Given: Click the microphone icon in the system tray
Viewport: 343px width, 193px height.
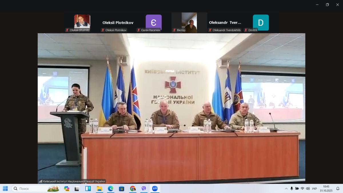Looking at the screenshot, I should click(292, 189).
